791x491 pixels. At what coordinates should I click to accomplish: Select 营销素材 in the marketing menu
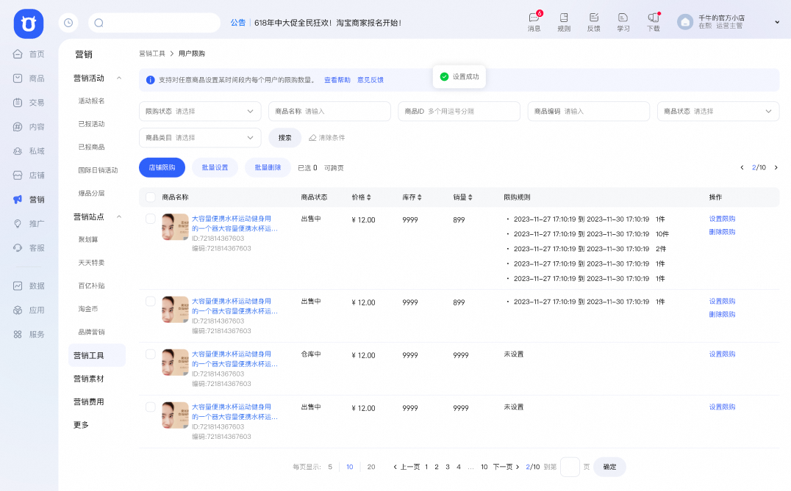pos(88,379)
